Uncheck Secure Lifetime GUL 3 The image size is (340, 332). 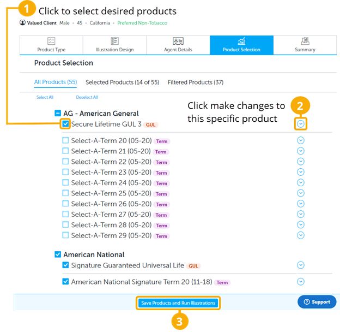tap(65, 124)
